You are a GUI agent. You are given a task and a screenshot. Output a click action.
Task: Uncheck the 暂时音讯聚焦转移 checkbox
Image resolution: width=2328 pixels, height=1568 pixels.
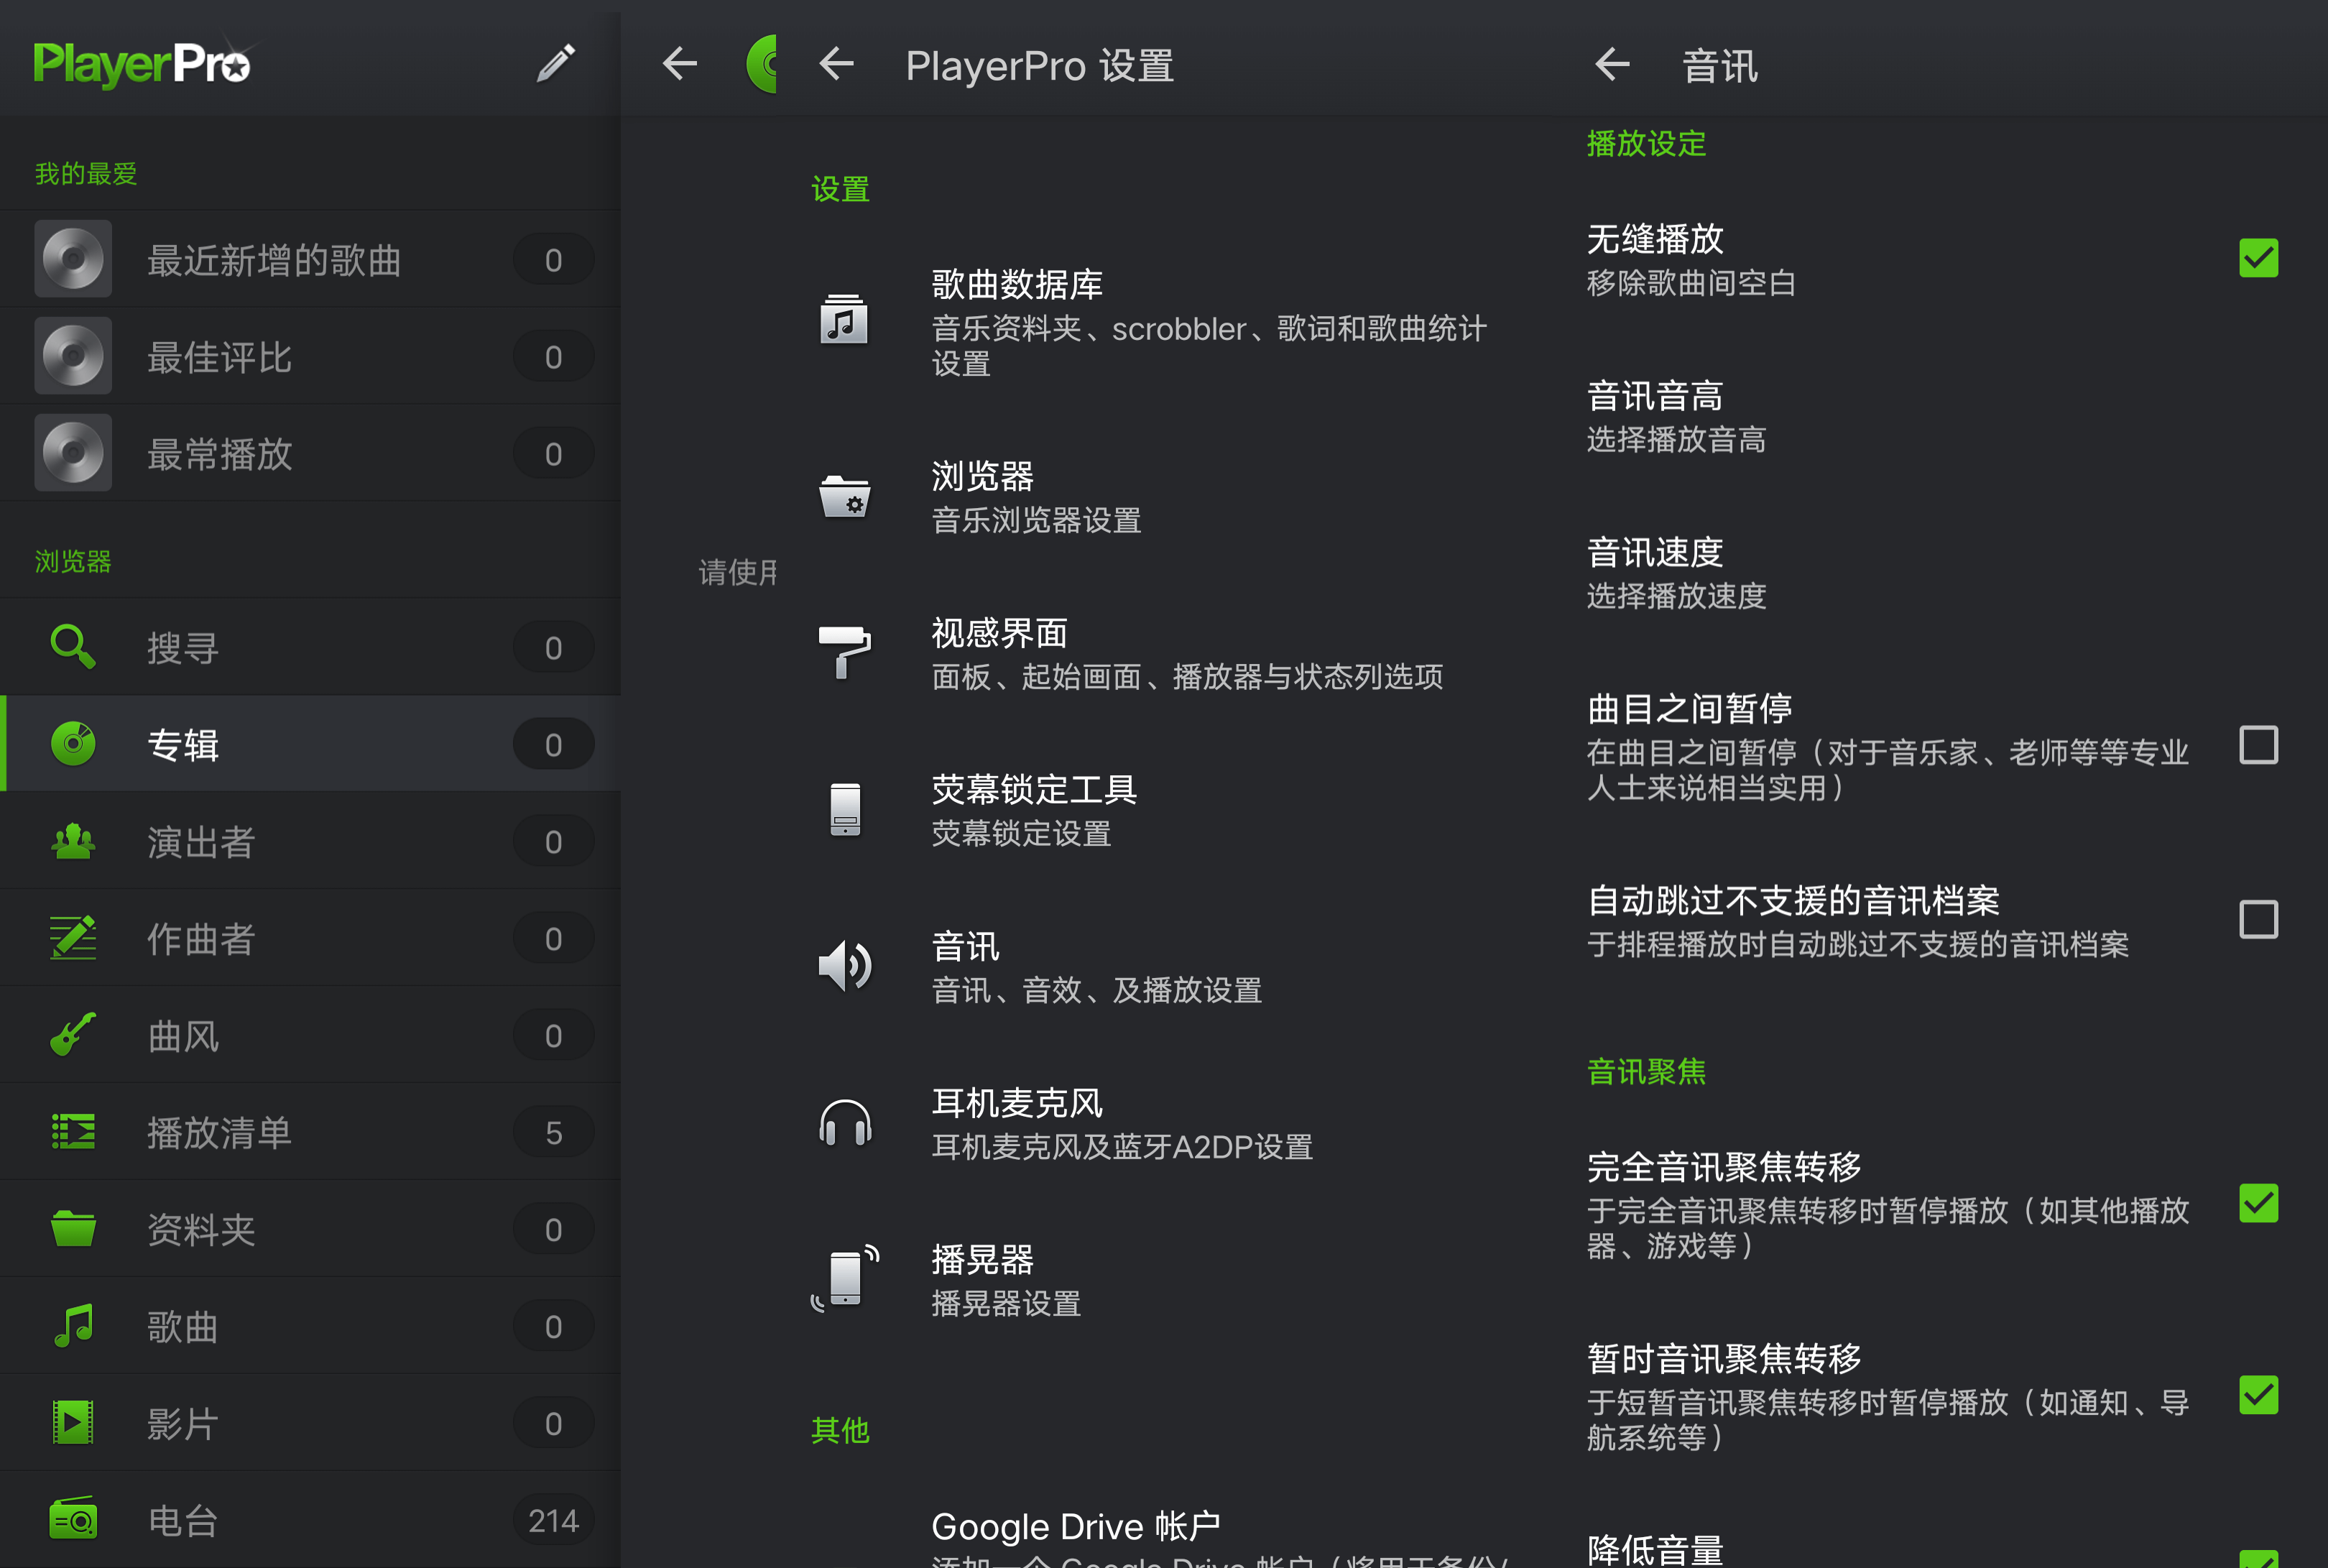[x=2259, y=1395]
